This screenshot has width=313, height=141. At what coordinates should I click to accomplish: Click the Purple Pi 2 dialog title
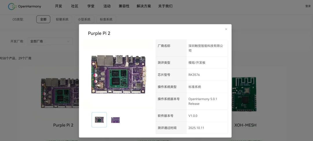coord(99,33)
